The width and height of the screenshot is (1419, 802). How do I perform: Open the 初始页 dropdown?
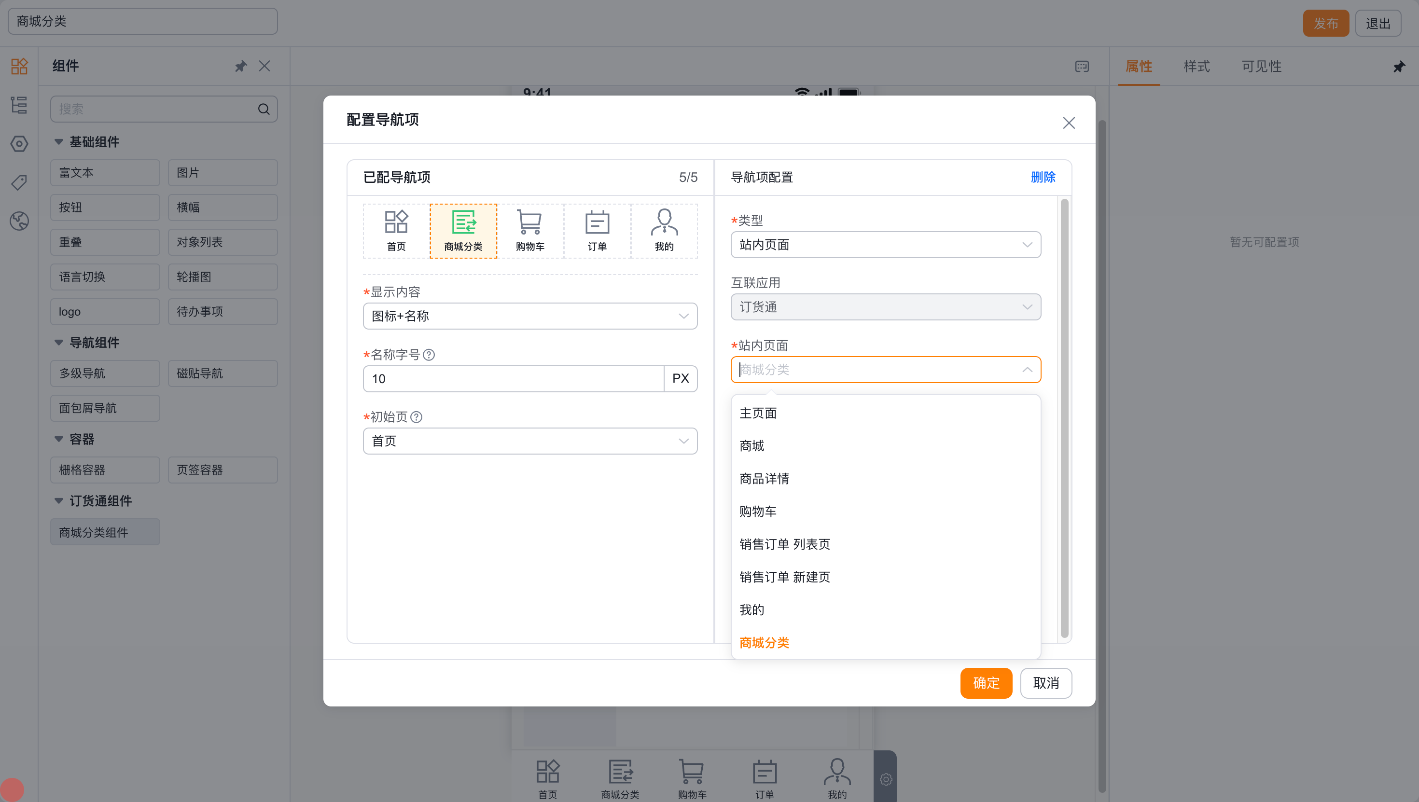pyautogui.click(x=530, y=441)
